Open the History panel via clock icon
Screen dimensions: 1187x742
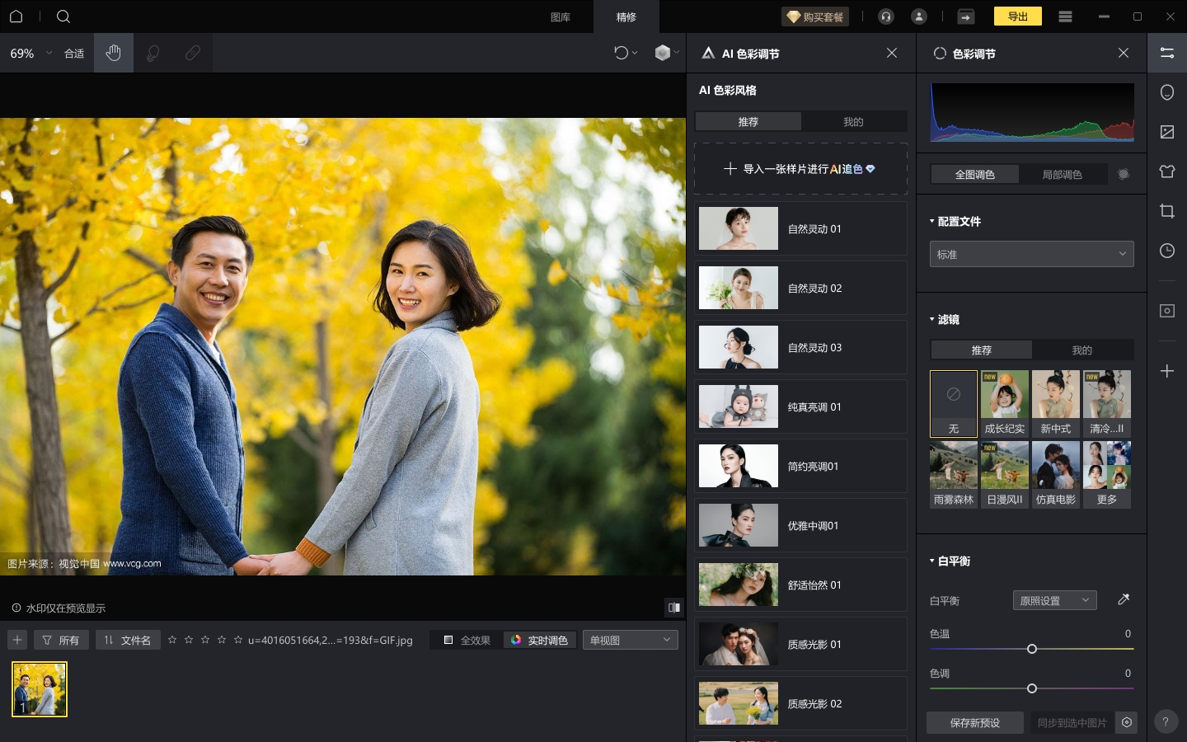click(1167, 251)
